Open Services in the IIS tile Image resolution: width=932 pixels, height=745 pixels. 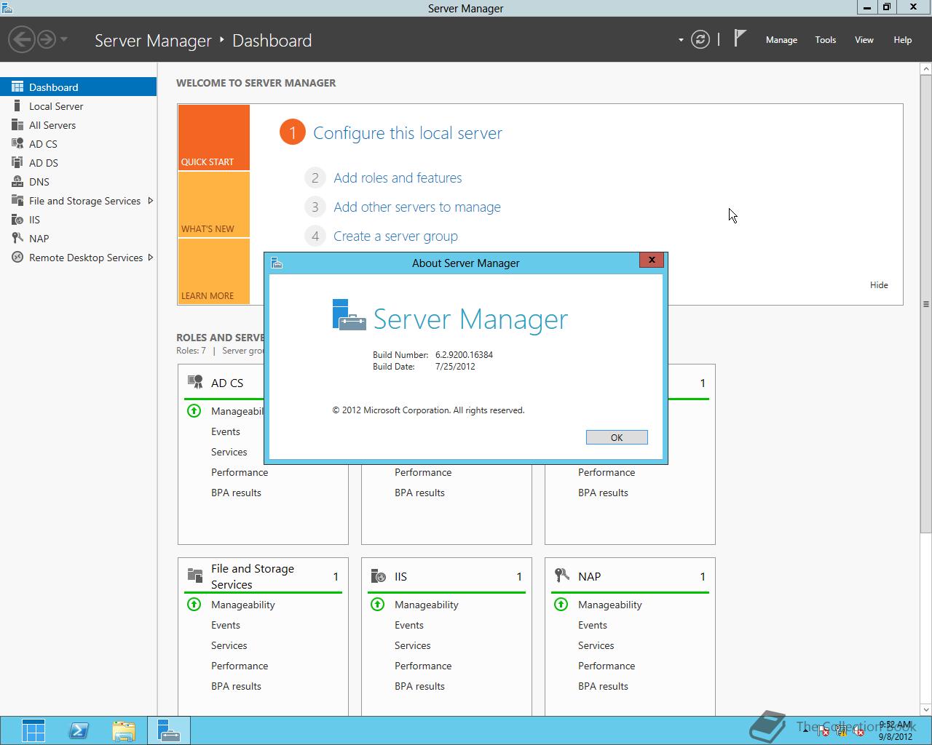click(413, 645)
